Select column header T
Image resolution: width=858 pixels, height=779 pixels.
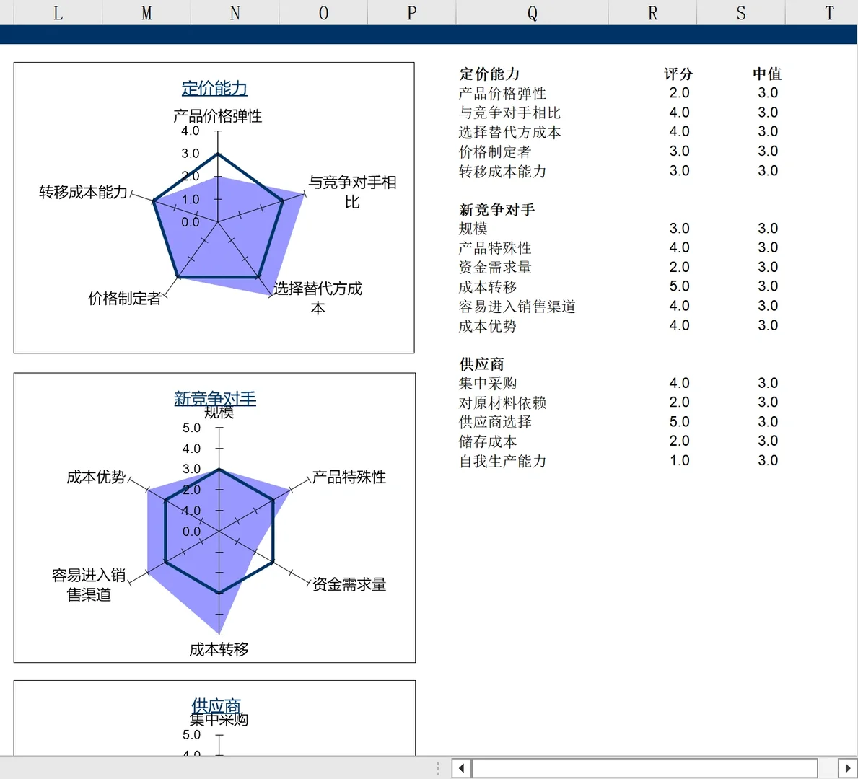(828, 12)
